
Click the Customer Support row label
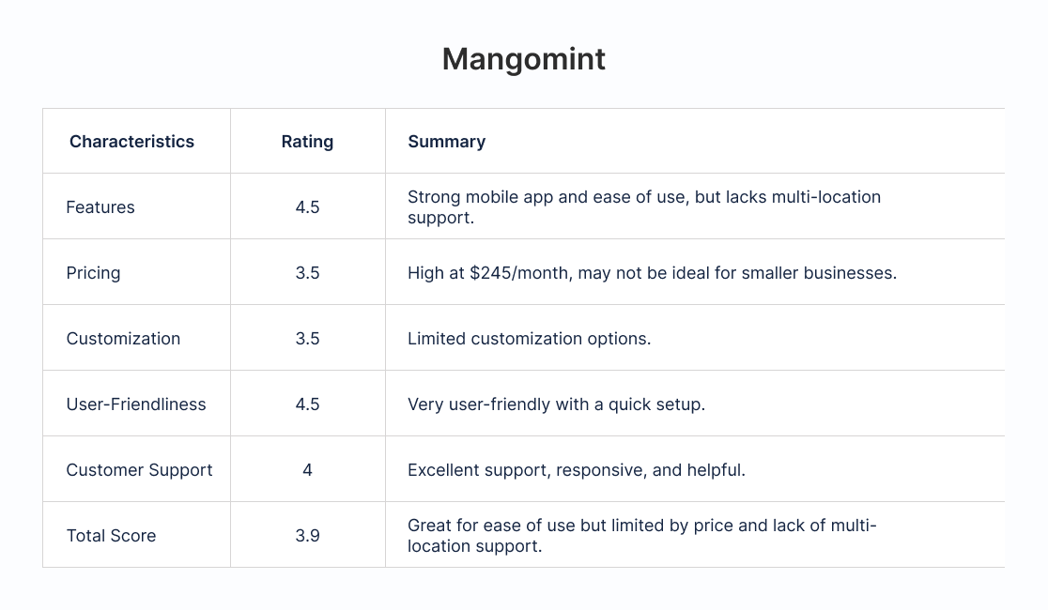coord(139,470)
